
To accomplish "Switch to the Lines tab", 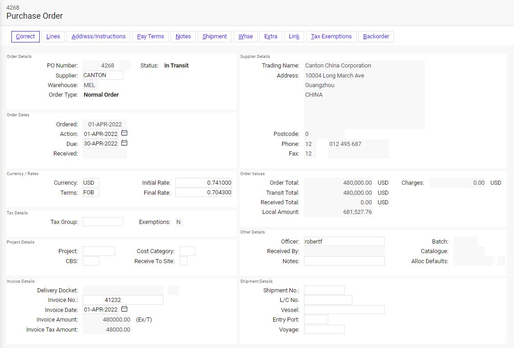I will pos(53,36).
